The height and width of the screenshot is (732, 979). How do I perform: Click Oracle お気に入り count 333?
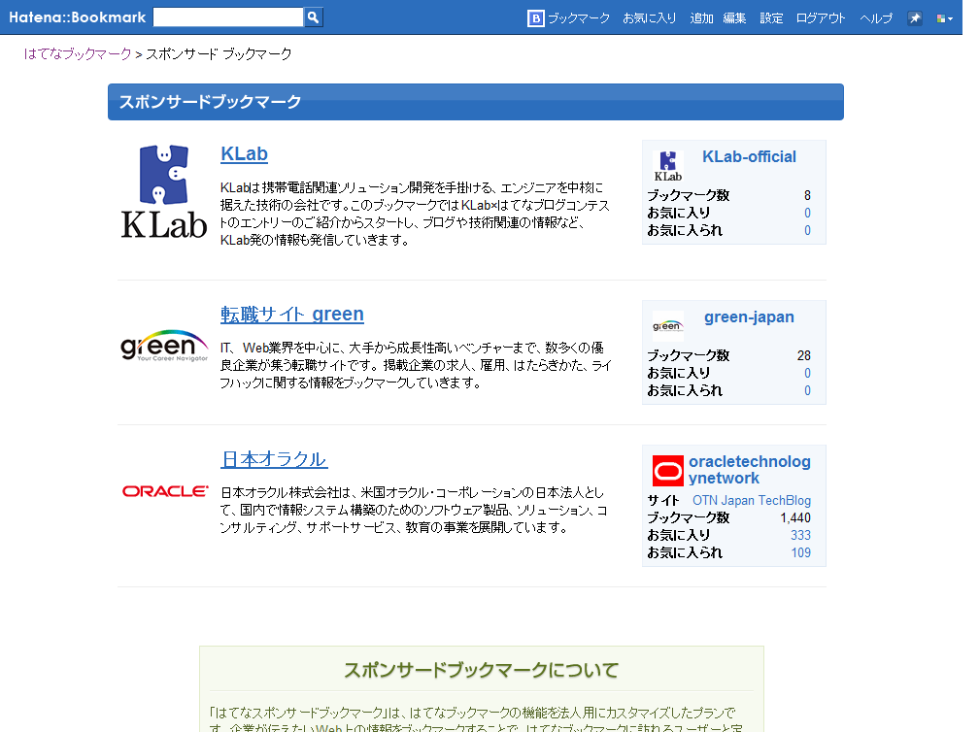click(800, 536)
